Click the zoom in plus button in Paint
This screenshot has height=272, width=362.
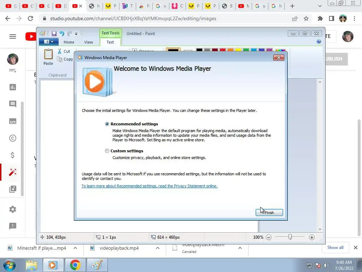312,237
